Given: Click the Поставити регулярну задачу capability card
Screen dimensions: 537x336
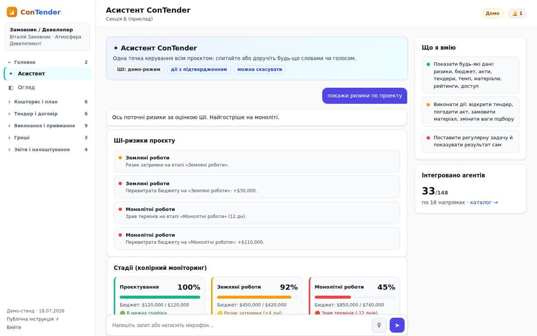Looking at the screenshot, I should point(471,141).
